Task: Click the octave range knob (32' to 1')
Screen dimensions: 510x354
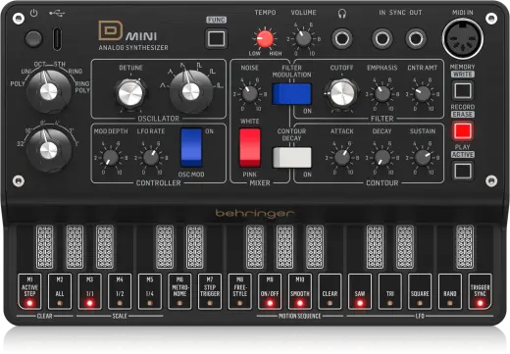Action: (49, 150)
